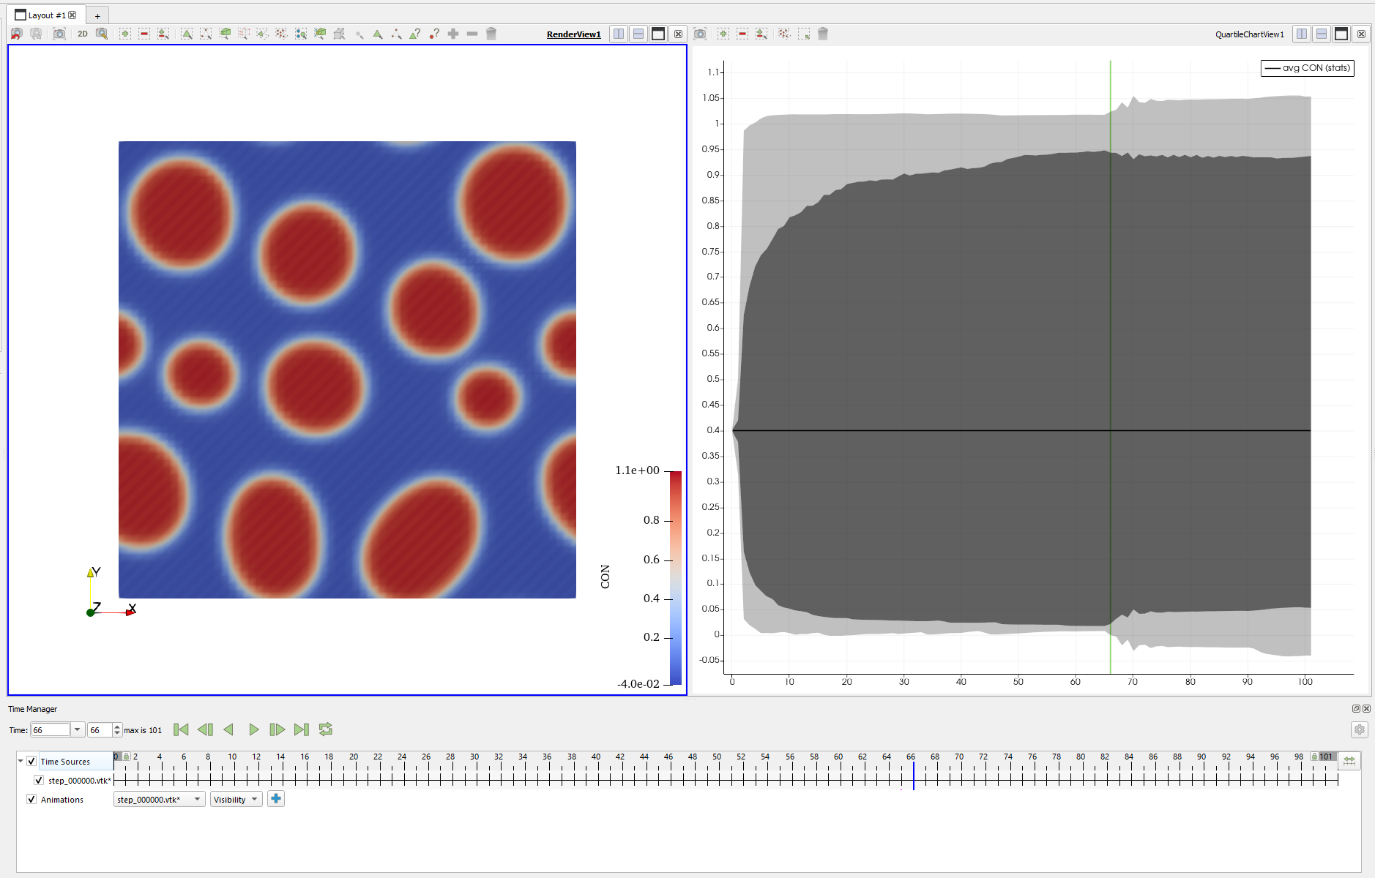
Task: Jump to the last frame
Action: pyautogui.click(x=301, y=729)
